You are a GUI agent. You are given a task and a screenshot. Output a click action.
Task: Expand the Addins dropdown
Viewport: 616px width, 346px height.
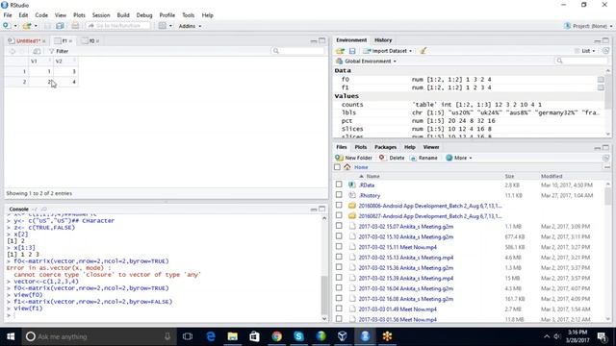191,26
